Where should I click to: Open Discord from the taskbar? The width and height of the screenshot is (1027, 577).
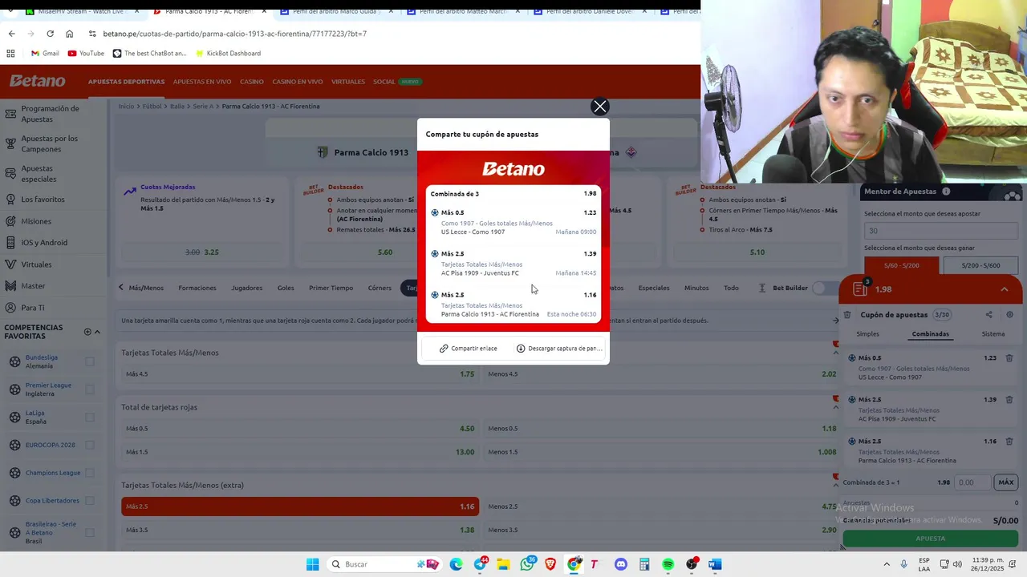(x=620, y=564)
